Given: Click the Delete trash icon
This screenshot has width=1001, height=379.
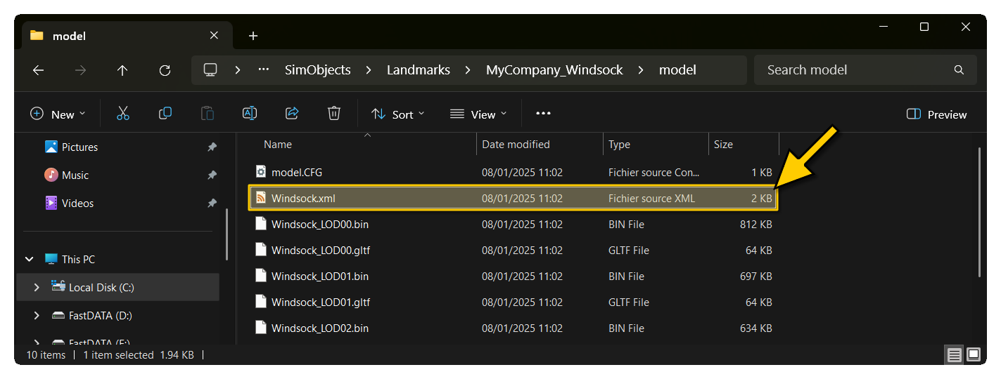Looking at the screenshot, I should pyautogui.click(x=334, y=114).
